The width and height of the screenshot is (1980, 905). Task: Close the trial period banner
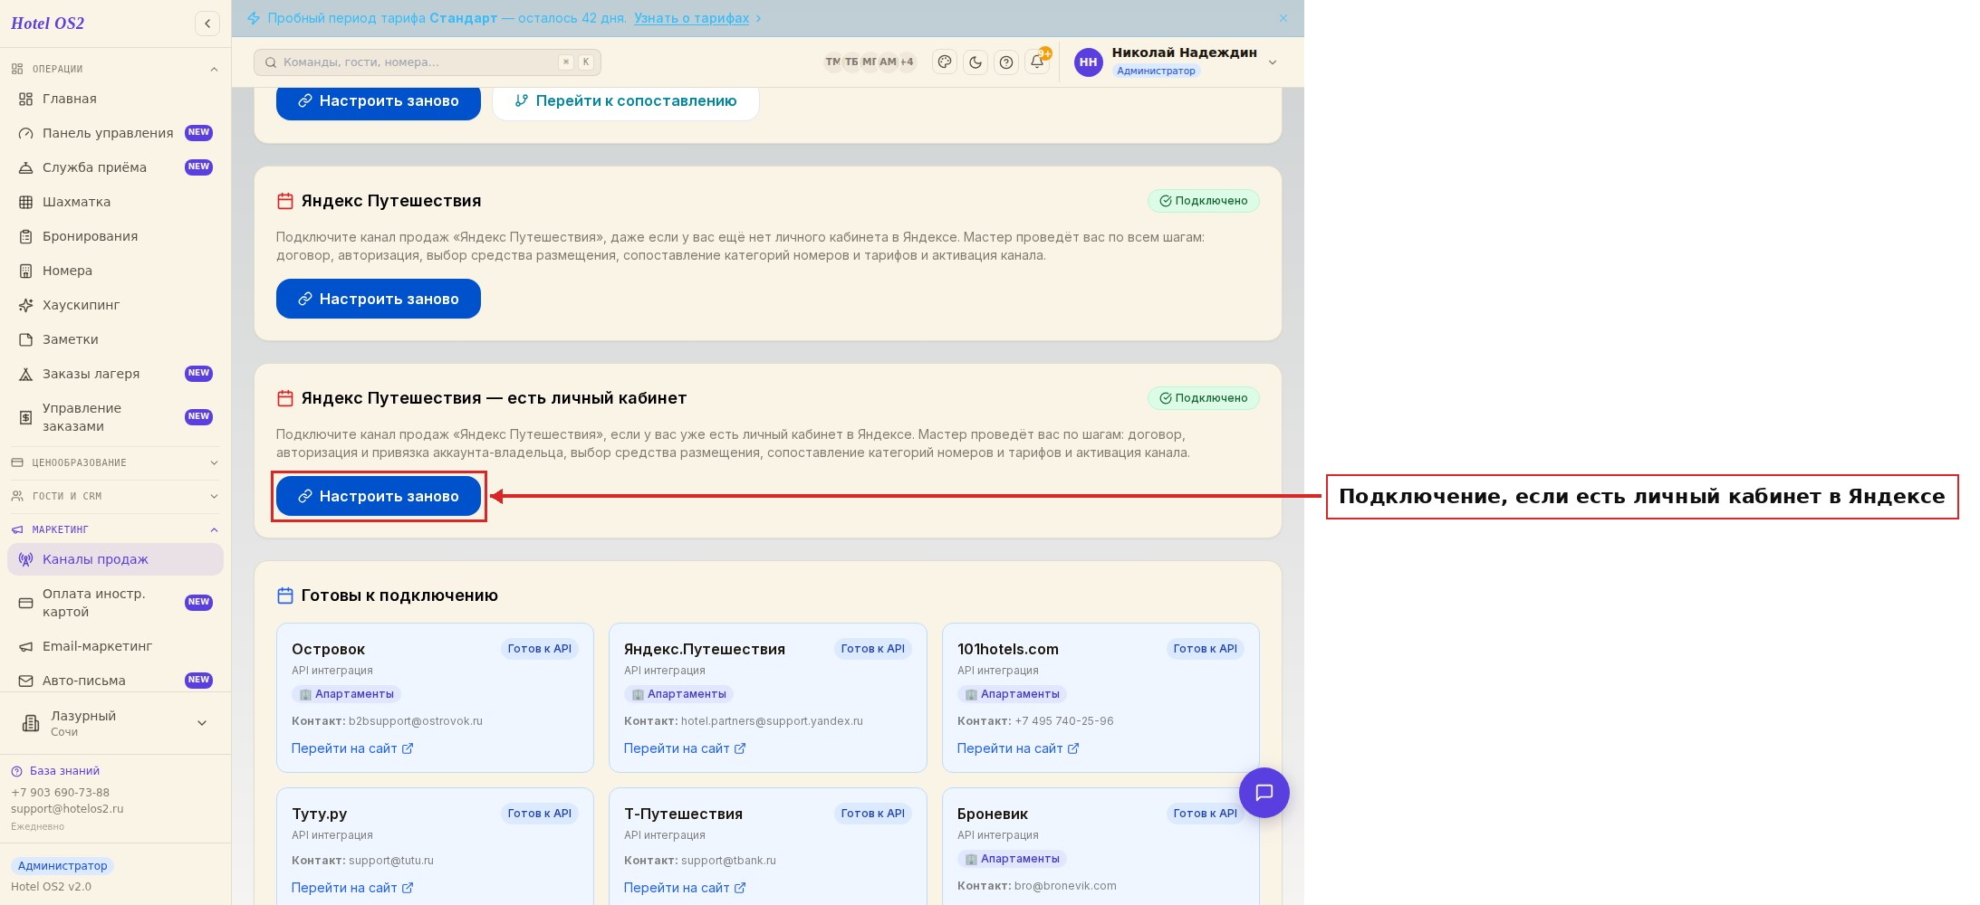pos(1283,18)
